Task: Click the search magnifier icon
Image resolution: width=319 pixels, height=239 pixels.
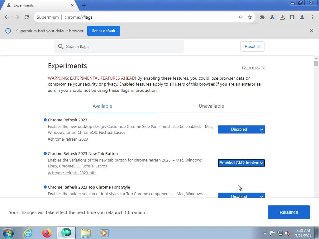Action: click(x=61, y=47)
